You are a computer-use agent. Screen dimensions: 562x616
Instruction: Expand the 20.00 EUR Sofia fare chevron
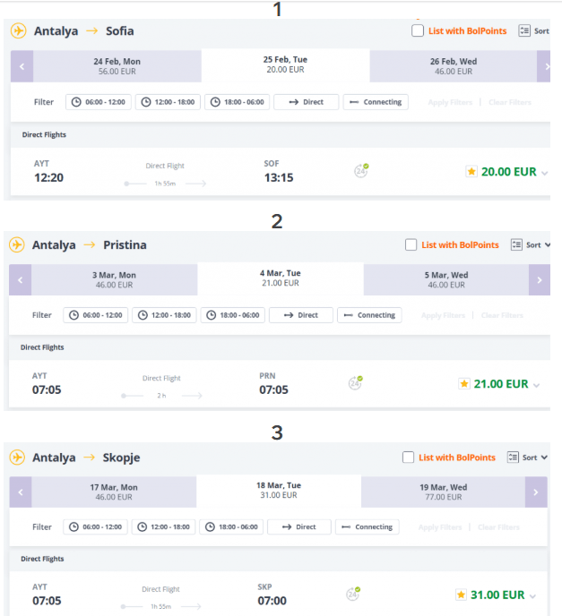point(545,173)
